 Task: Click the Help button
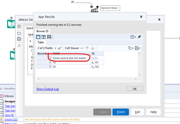(x=154, y=112)
